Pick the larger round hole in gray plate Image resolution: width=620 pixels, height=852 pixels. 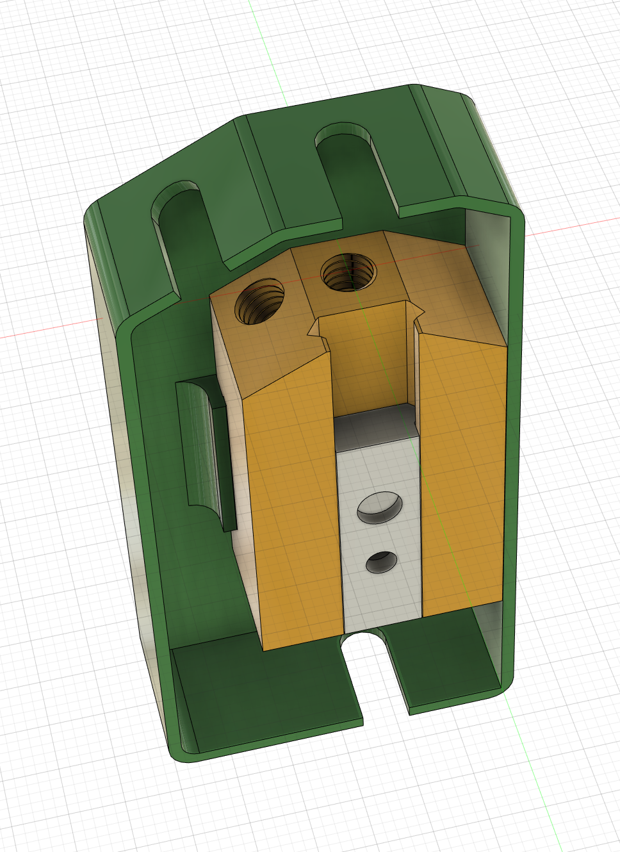pos(380,508)
